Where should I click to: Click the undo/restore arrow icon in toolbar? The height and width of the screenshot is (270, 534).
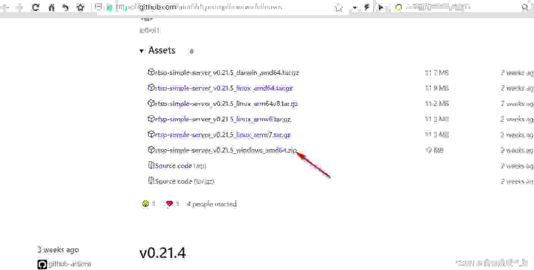point(66,7)
